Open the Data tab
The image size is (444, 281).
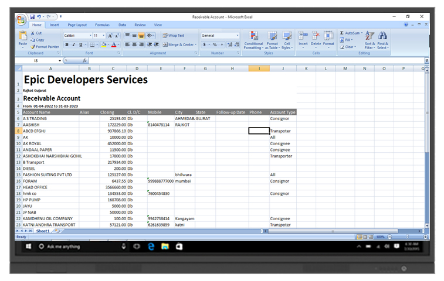tap(122, 25)
